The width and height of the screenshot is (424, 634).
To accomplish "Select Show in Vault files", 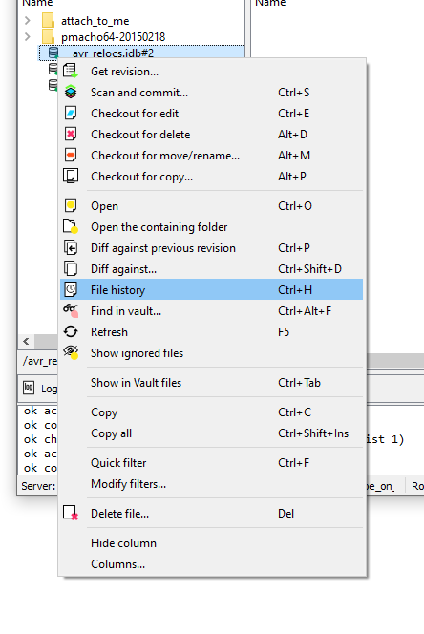I will [211, 383].
